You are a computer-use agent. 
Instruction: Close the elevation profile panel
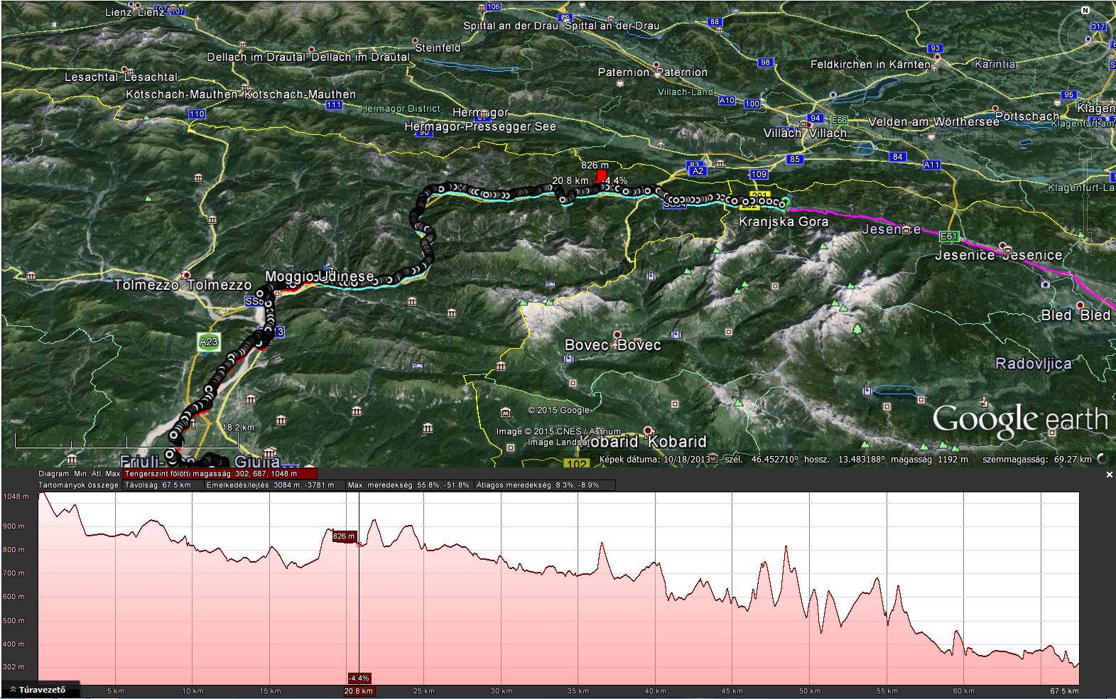click(1110, 475)
